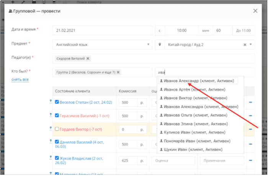Open the Педагог(и) selection field
The image size is (268, 176).
pyautogui.click(x=154, y=59)
